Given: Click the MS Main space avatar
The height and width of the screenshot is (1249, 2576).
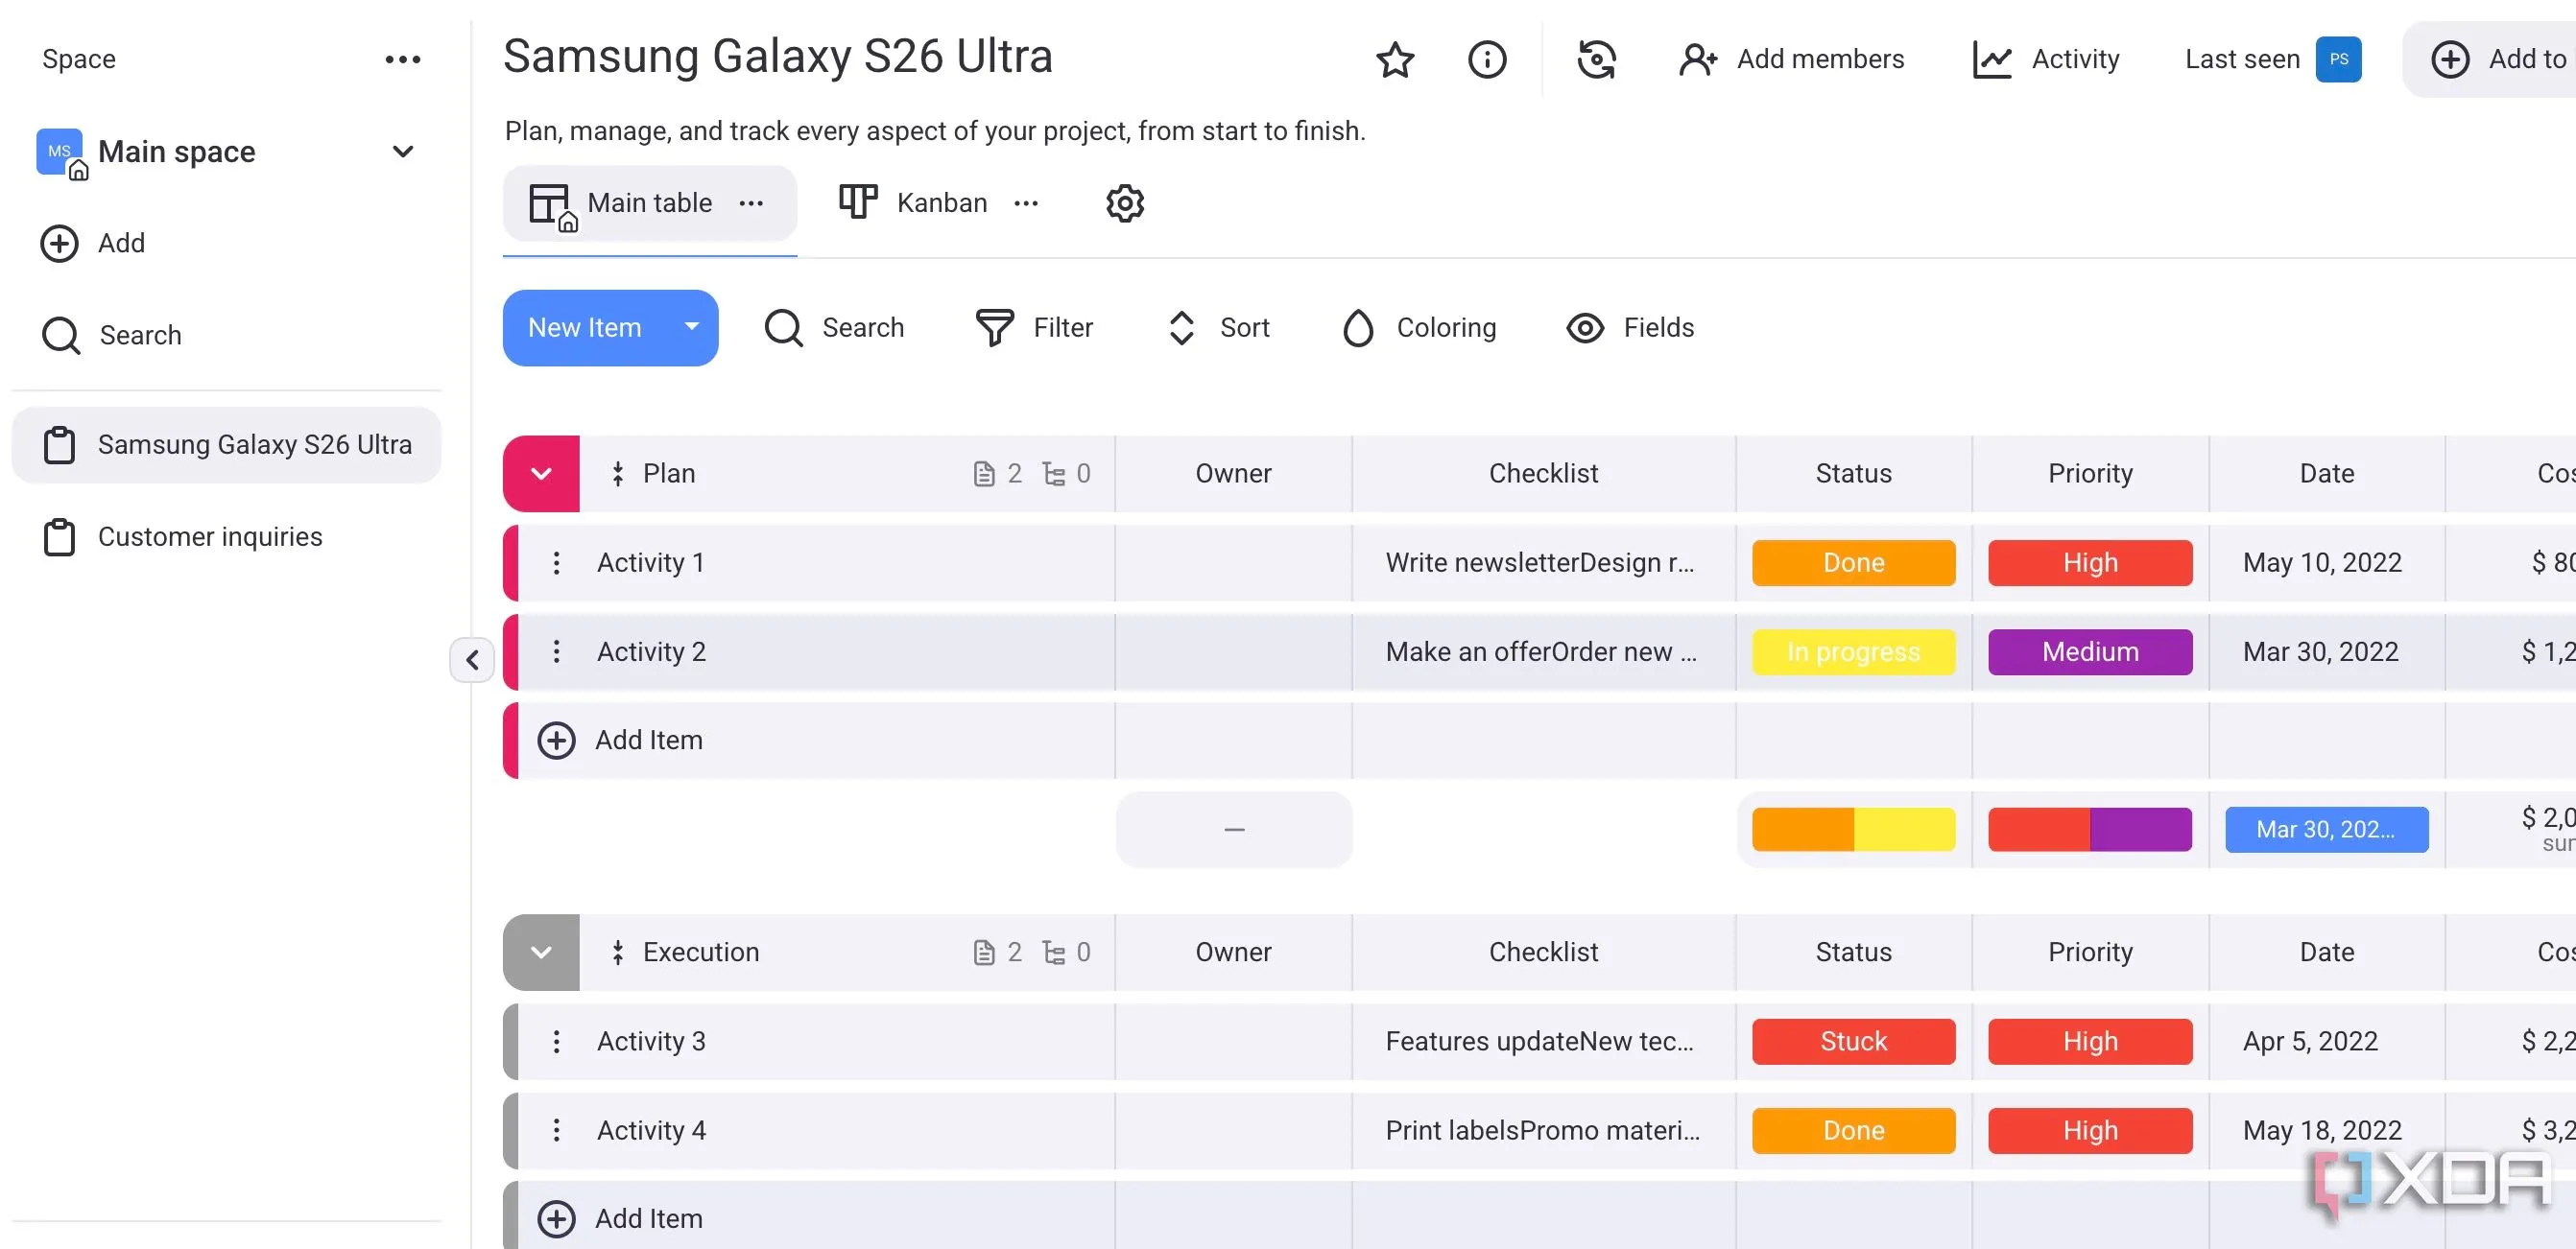Looking at the screenshot, I should (59, 152).
